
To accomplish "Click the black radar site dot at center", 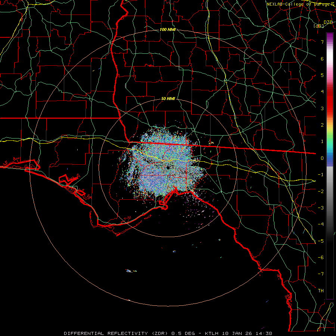I will tap(168, 167).
